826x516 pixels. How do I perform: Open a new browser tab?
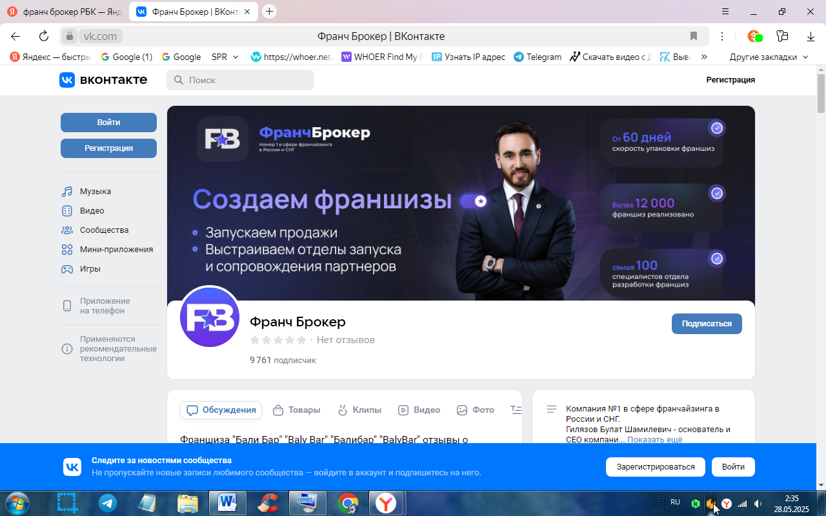tap(270, 12)
